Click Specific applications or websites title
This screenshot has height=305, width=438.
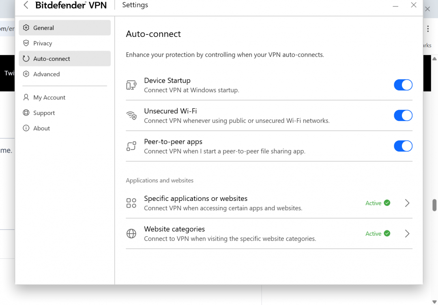196,198
